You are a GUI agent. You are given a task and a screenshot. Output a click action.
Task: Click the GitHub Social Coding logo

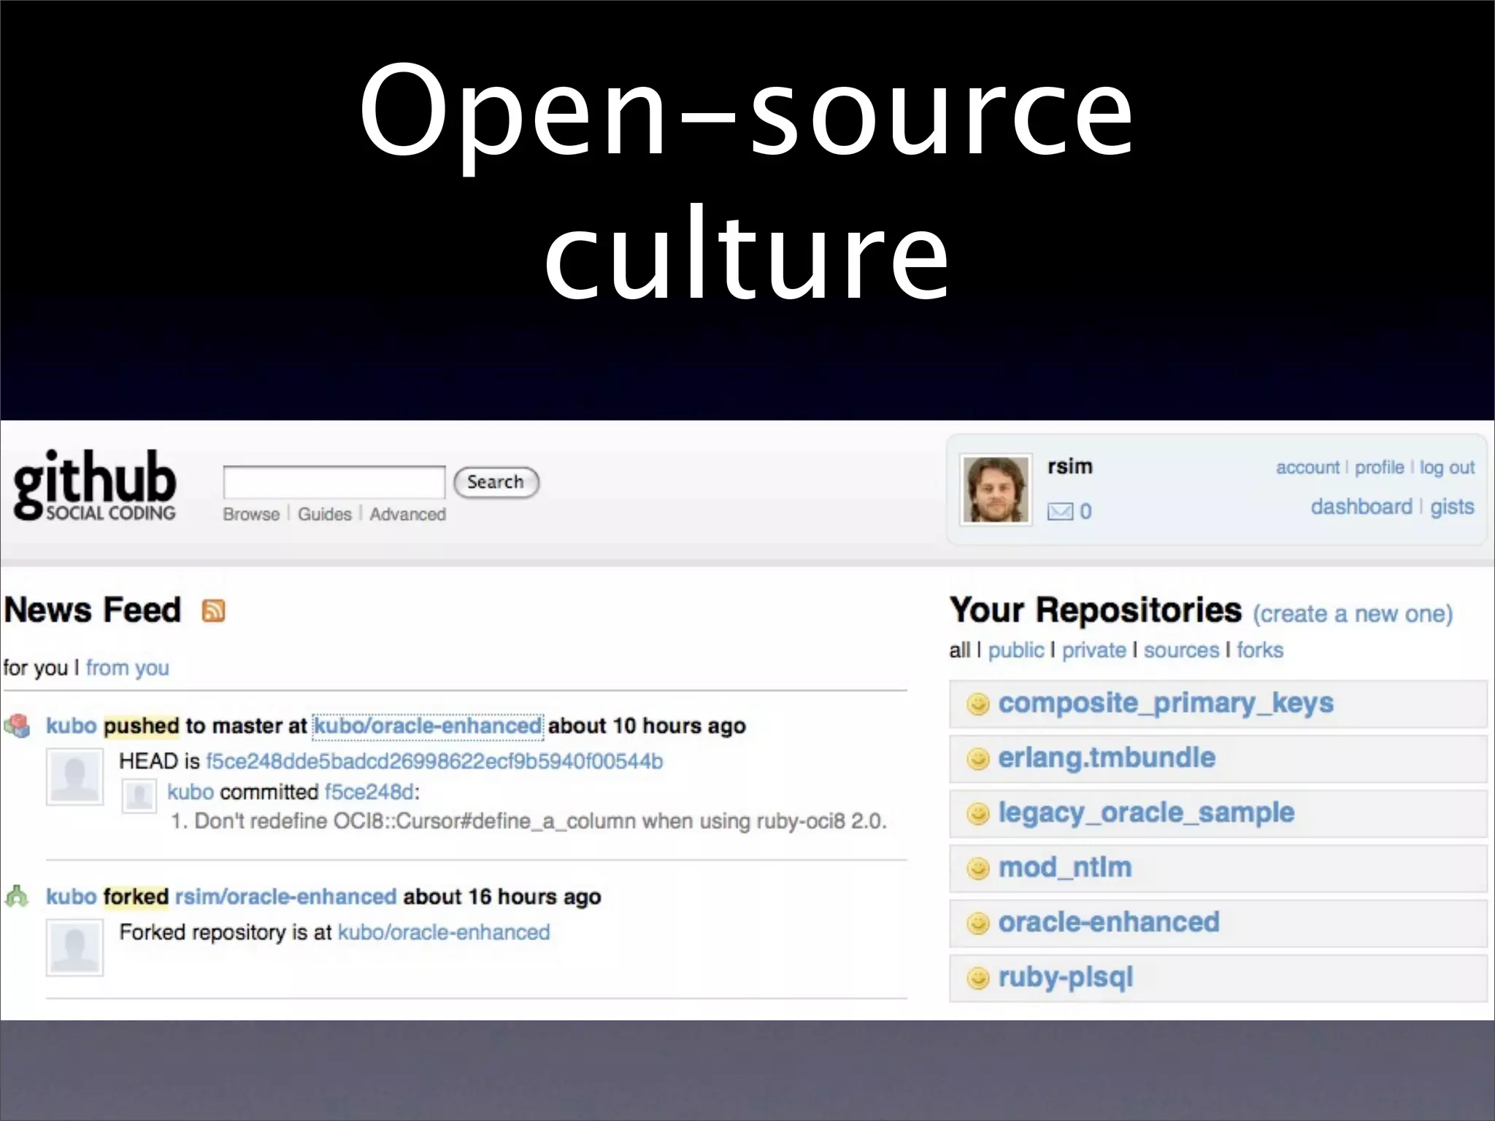pyautogui.click(x=95, y=485)
